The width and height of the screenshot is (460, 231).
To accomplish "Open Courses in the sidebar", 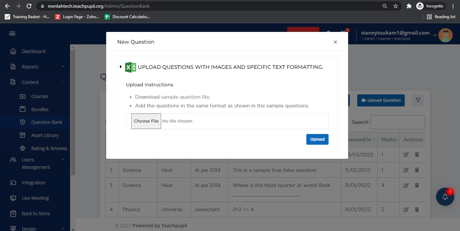I will [x=40, y=96].
